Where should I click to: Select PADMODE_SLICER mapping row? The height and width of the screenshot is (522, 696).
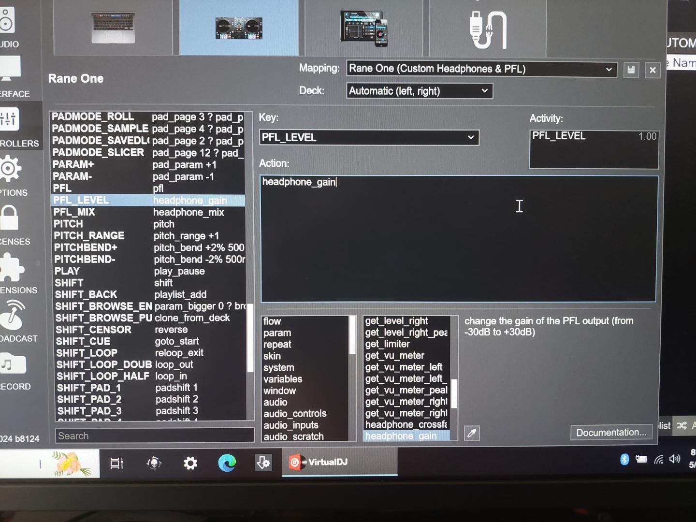(148, 153)
